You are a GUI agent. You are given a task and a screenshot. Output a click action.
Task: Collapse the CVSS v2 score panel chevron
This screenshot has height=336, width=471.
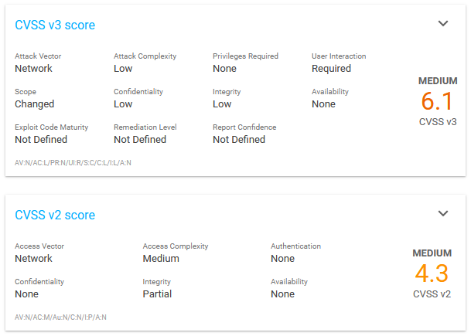(x=443, y=213)
